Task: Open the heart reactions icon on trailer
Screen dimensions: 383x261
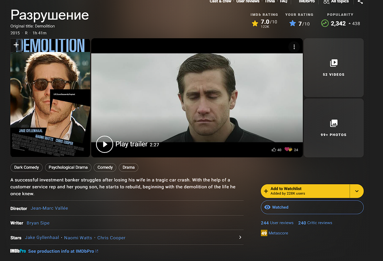Action: pyautogui.click(x=288, y=149)
